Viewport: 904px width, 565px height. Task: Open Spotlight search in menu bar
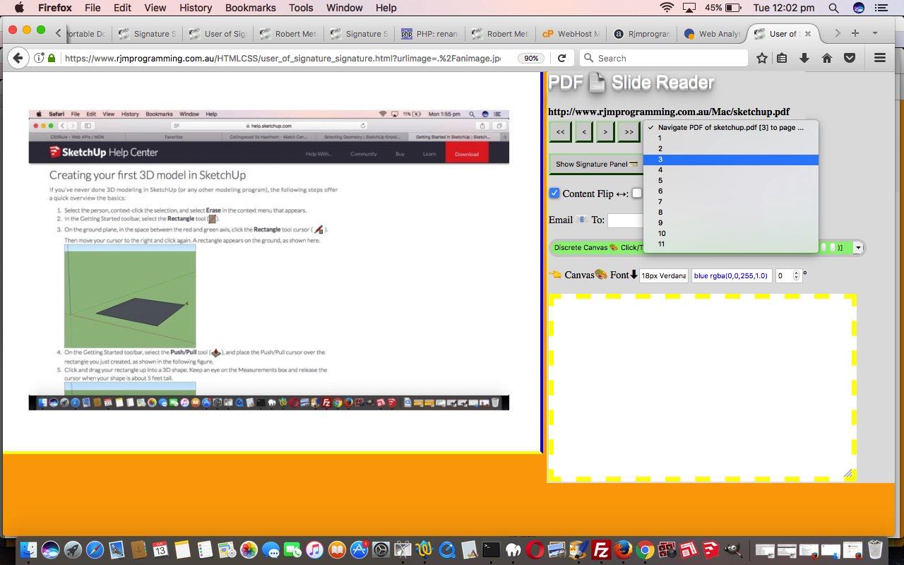click(833, 8)
